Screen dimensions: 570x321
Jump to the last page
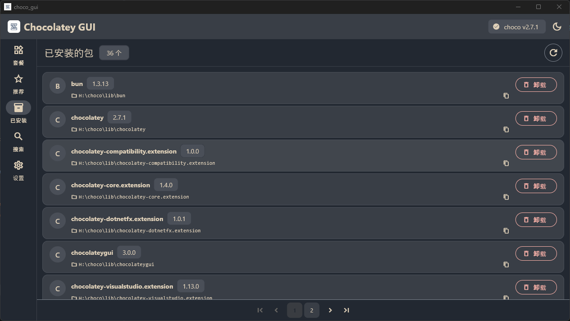click(346, 310)
